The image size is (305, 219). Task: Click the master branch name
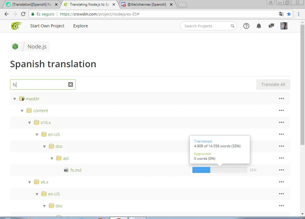click(x=32, y=99)
